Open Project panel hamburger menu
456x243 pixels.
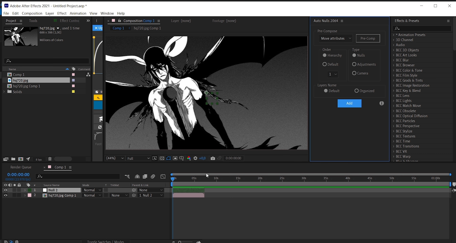pos(21,21)
